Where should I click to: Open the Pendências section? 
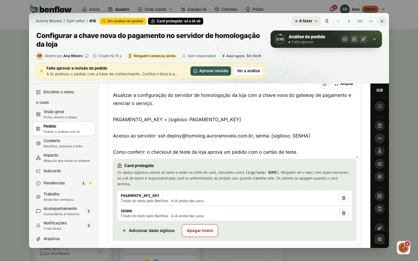pyautogui.click(x=64, y=183)
